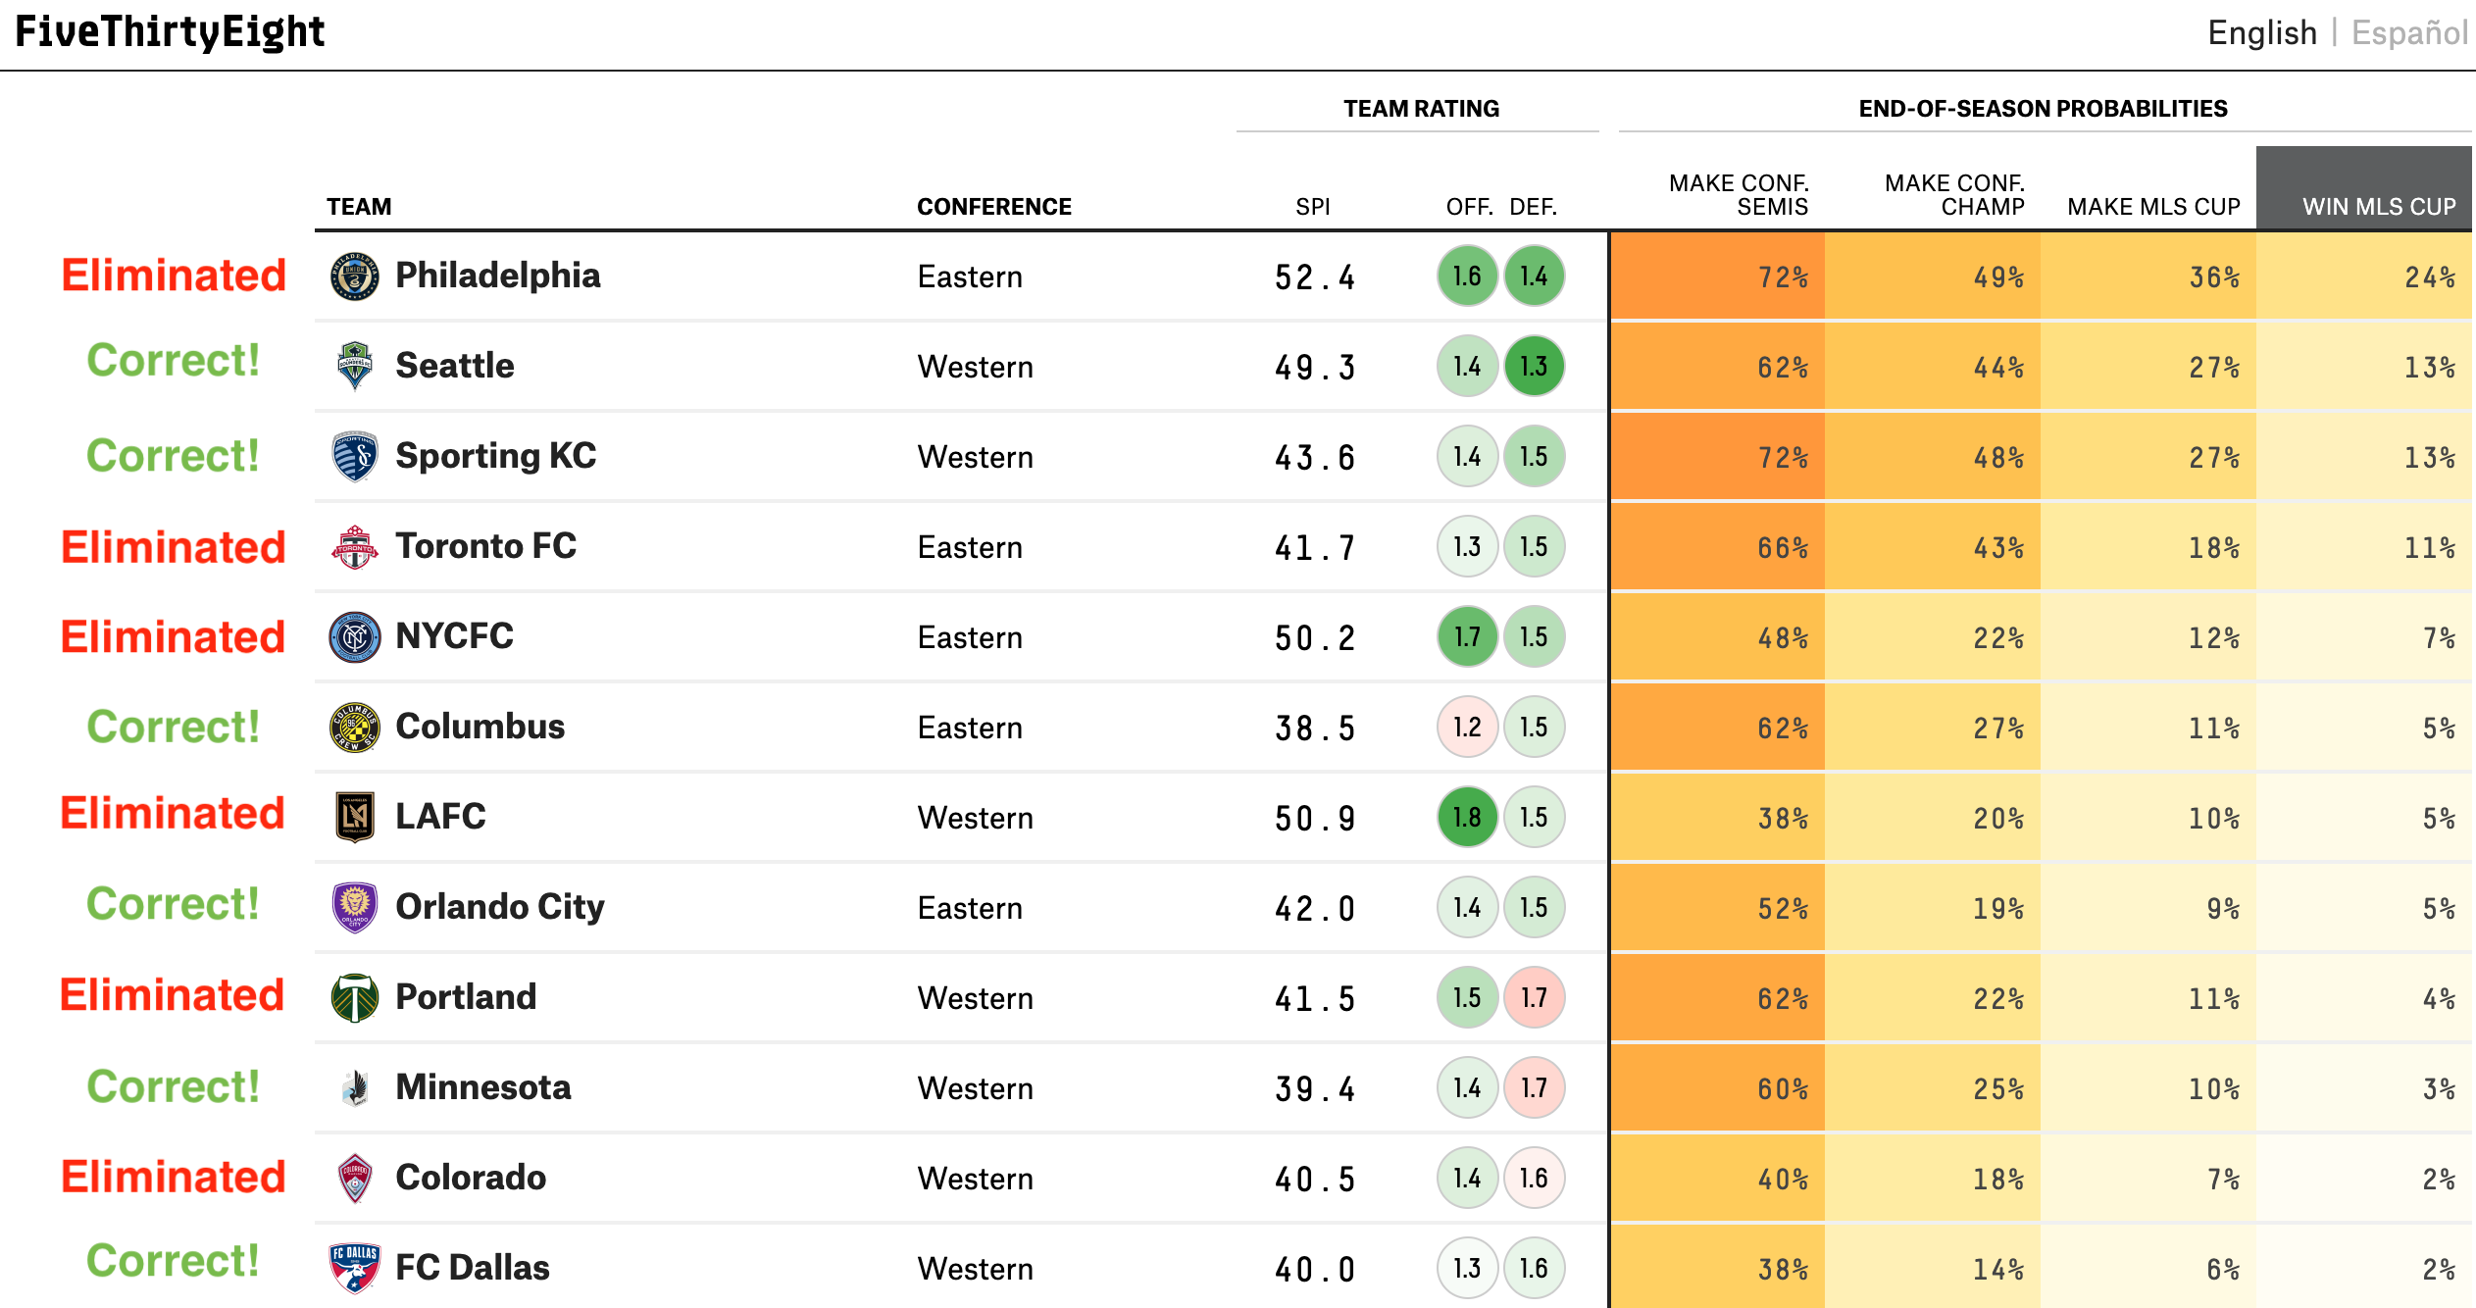Viewport: 2476px width, 1308px height.
Task: Sort table by WIN MLS CUP column
Action: click(x=2378, y=207)
